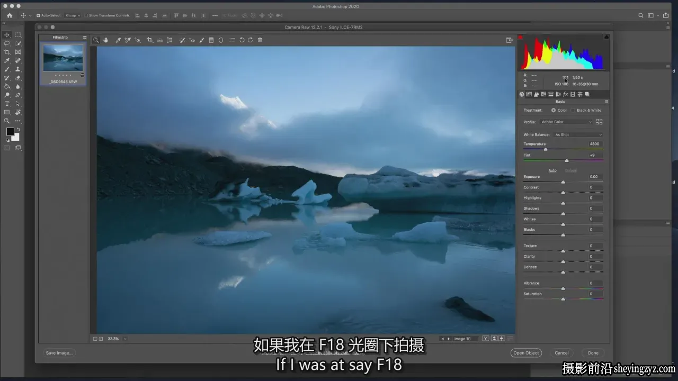This screenshot has width=678, height=381.
Task: Select Color treatment radio button
Action: [x=554, y=111]
